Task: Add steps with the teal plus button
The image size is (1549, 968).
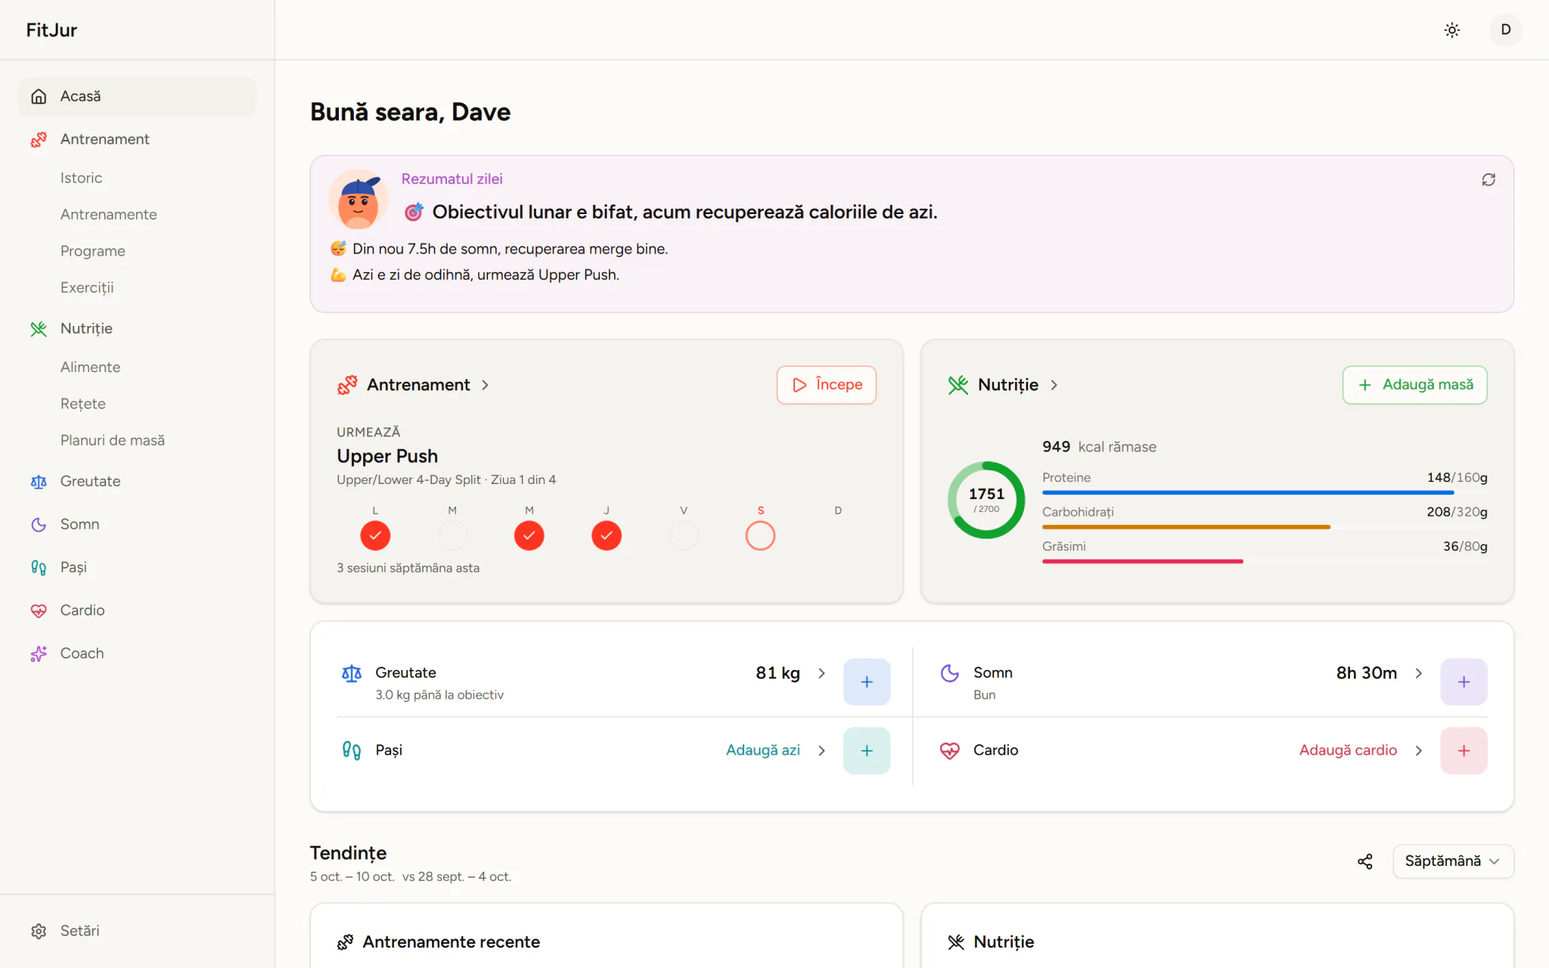Action: (x=867, y=750)
